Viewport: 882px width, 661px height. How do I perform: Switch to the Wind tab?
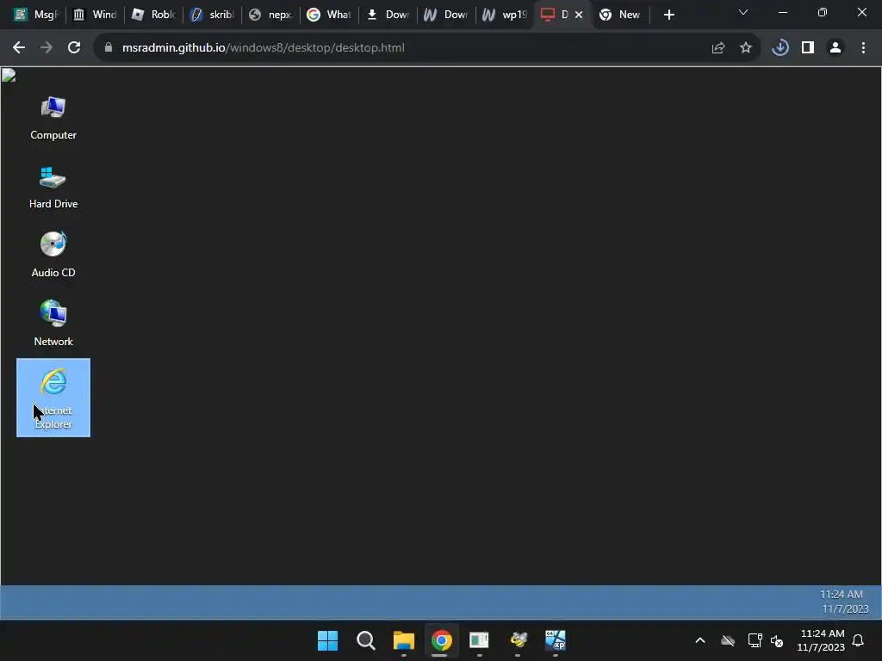95,15
